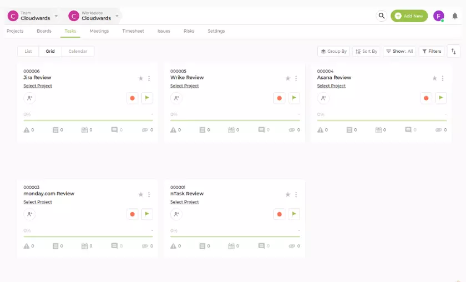Toggle sort direction arrows icon
The height and width of the screenshot is (282, 466).
[x=454, y=51]
